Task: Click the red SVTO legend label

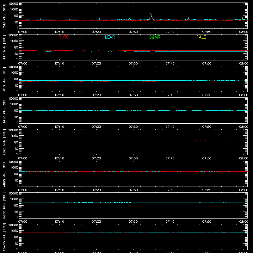Action: [x=64, y=37]
